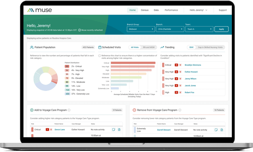The image size is (253, 152).
Task: Open the document icon in Devon Lane row
Action: [x=119, y=130]
